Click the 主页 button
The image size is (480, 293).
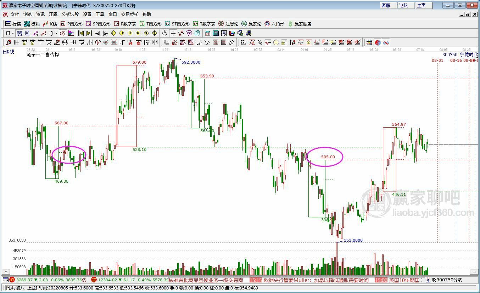[424, 5]
